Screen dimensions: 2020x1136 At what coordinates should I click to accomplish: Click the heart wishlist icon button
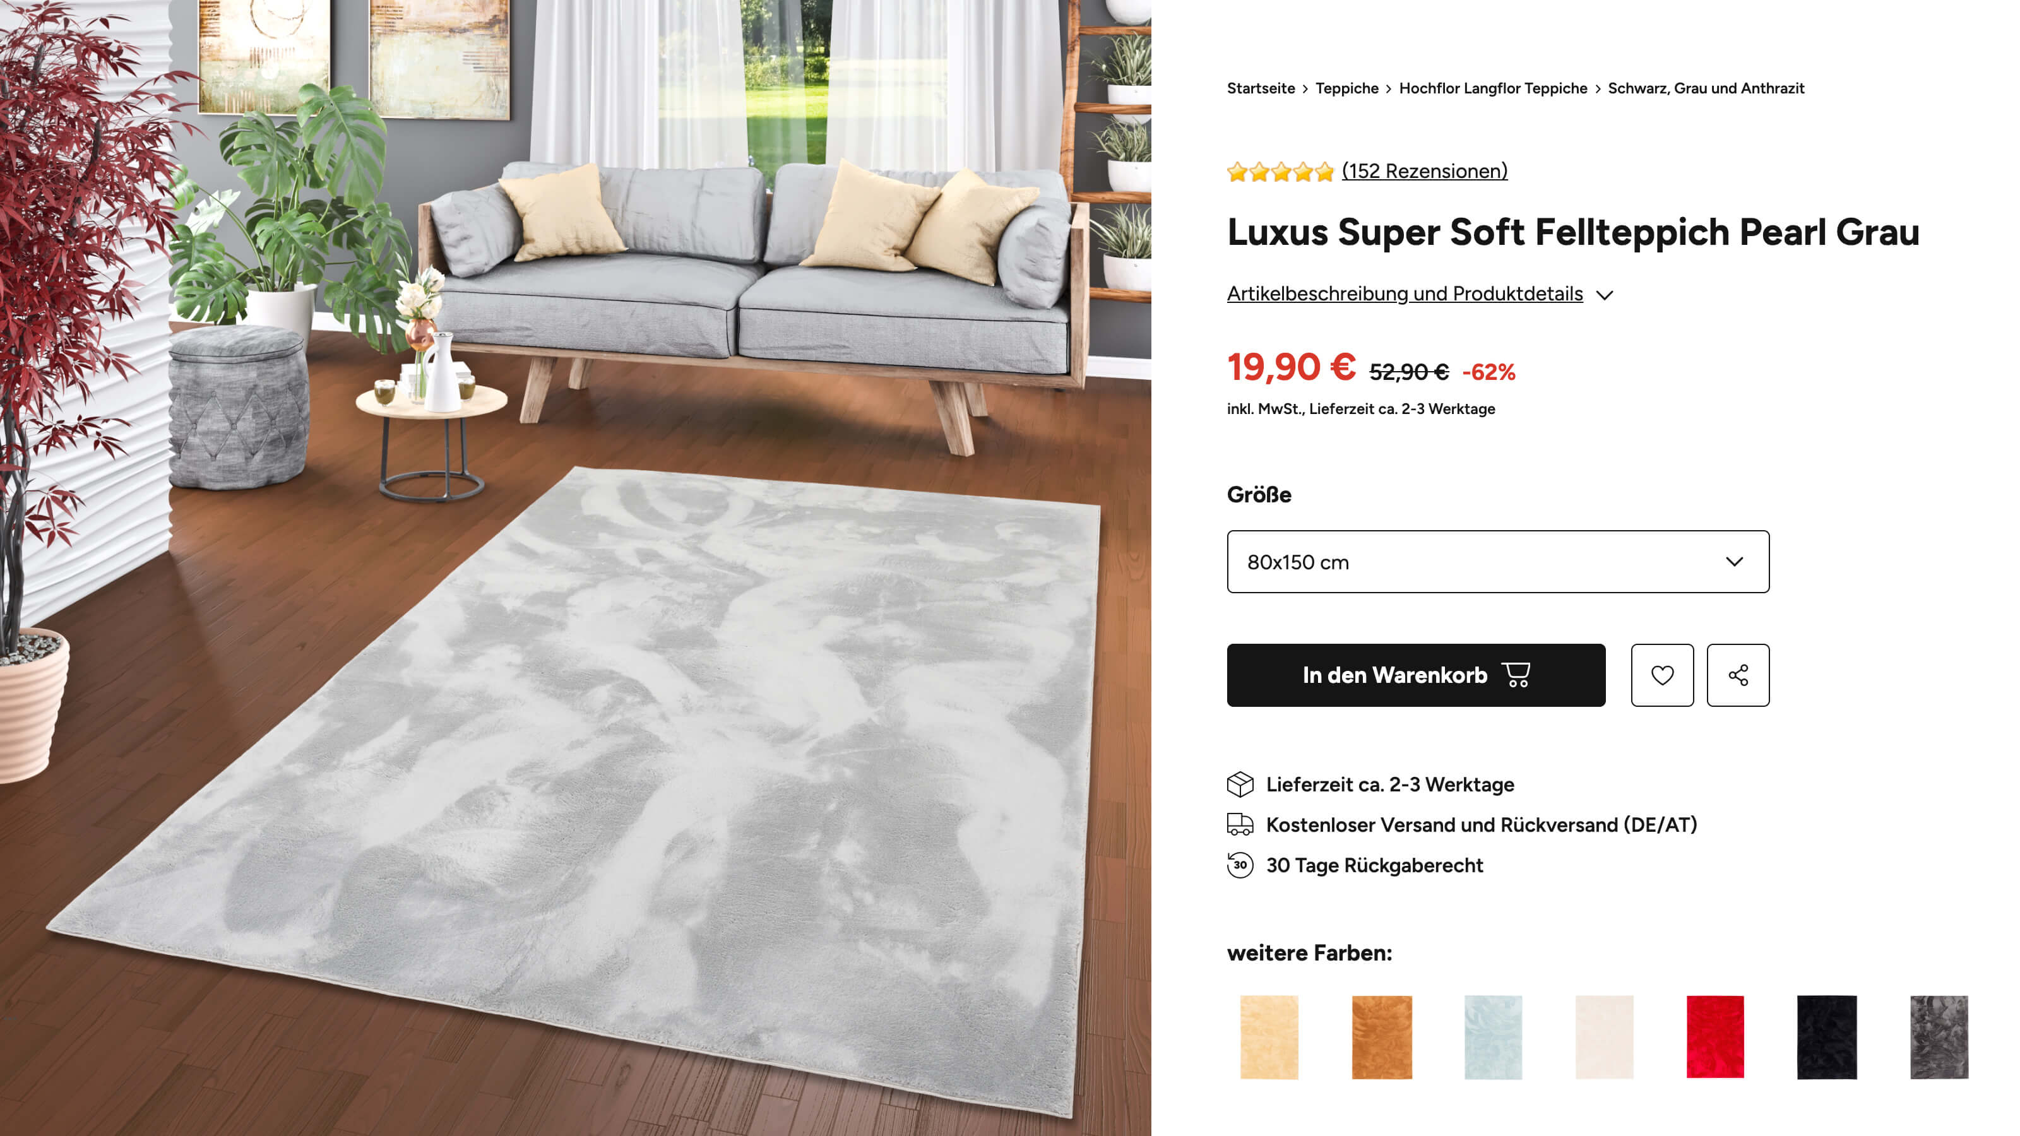coord(1661,675)
